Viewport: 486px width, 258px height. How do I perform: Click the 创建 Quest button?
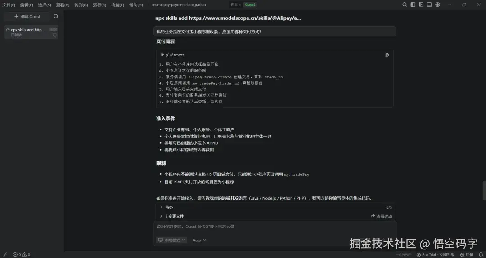click(x=27, y=17)
